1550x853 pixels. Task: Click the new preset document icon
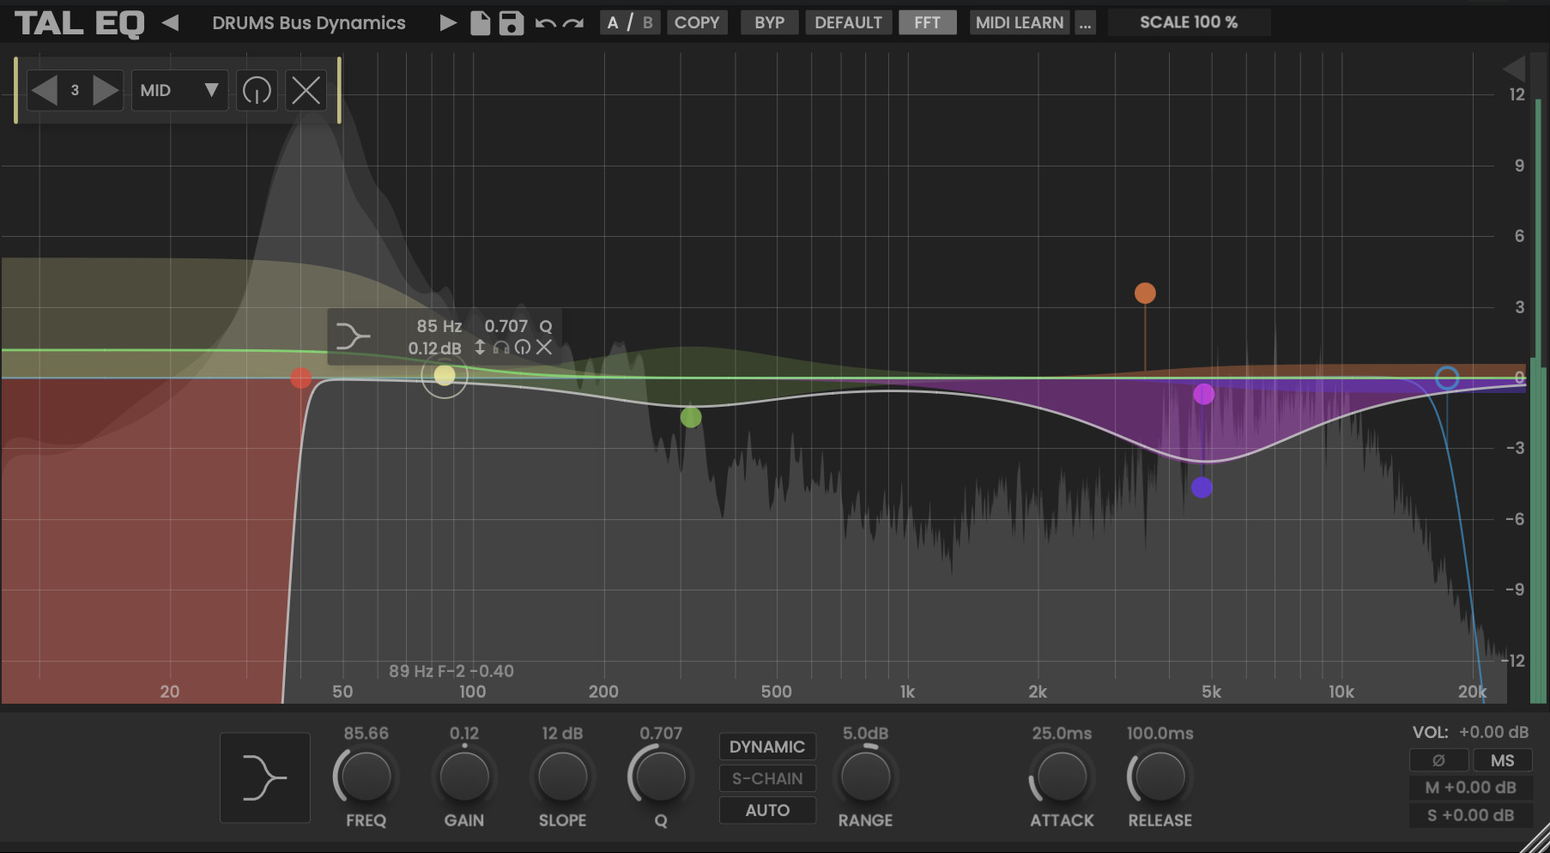coord(481,23)
